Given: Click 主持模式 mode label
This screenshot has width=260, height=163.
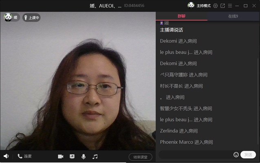Looking at the screenshot, I should coord(204,6).
